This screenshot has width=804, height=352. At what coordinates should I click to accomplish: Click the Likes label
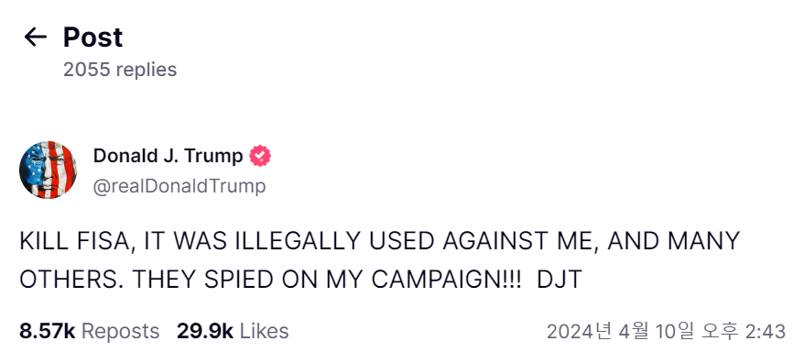pos(264,332)
